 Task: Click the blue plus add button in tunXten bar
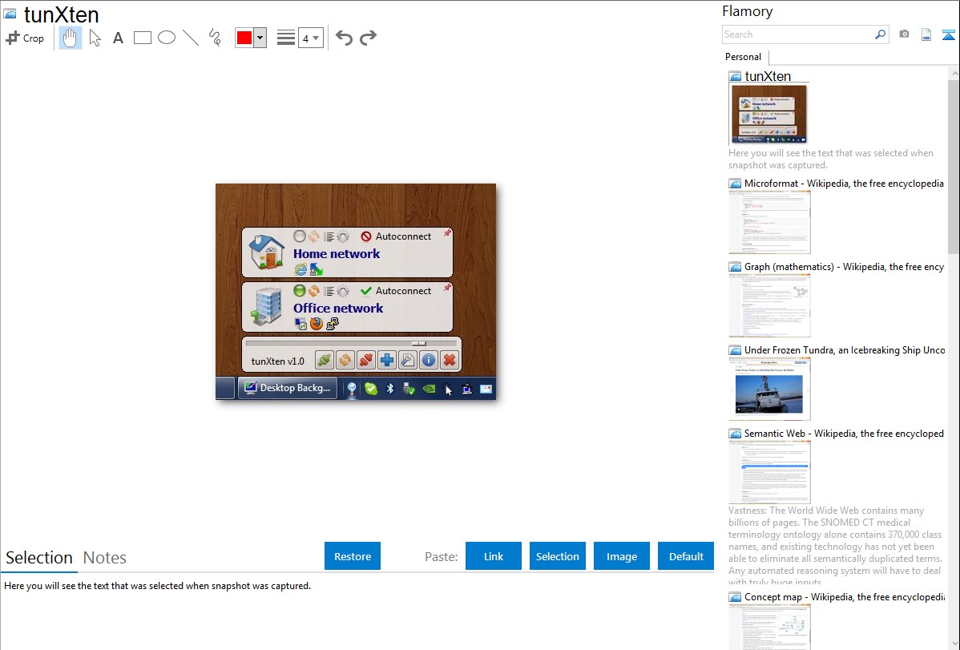click(x=387, y=360)
